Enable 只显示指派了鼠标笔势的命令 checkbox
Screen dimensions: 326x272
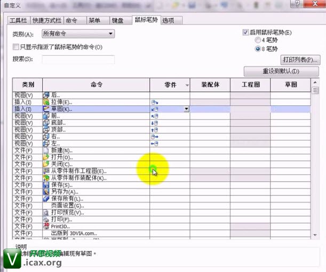tap(16, 47)
